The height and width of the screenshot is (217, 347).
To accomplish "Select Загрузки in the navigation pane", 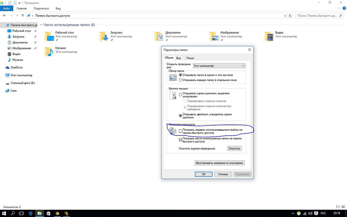I will pos(18,37).
